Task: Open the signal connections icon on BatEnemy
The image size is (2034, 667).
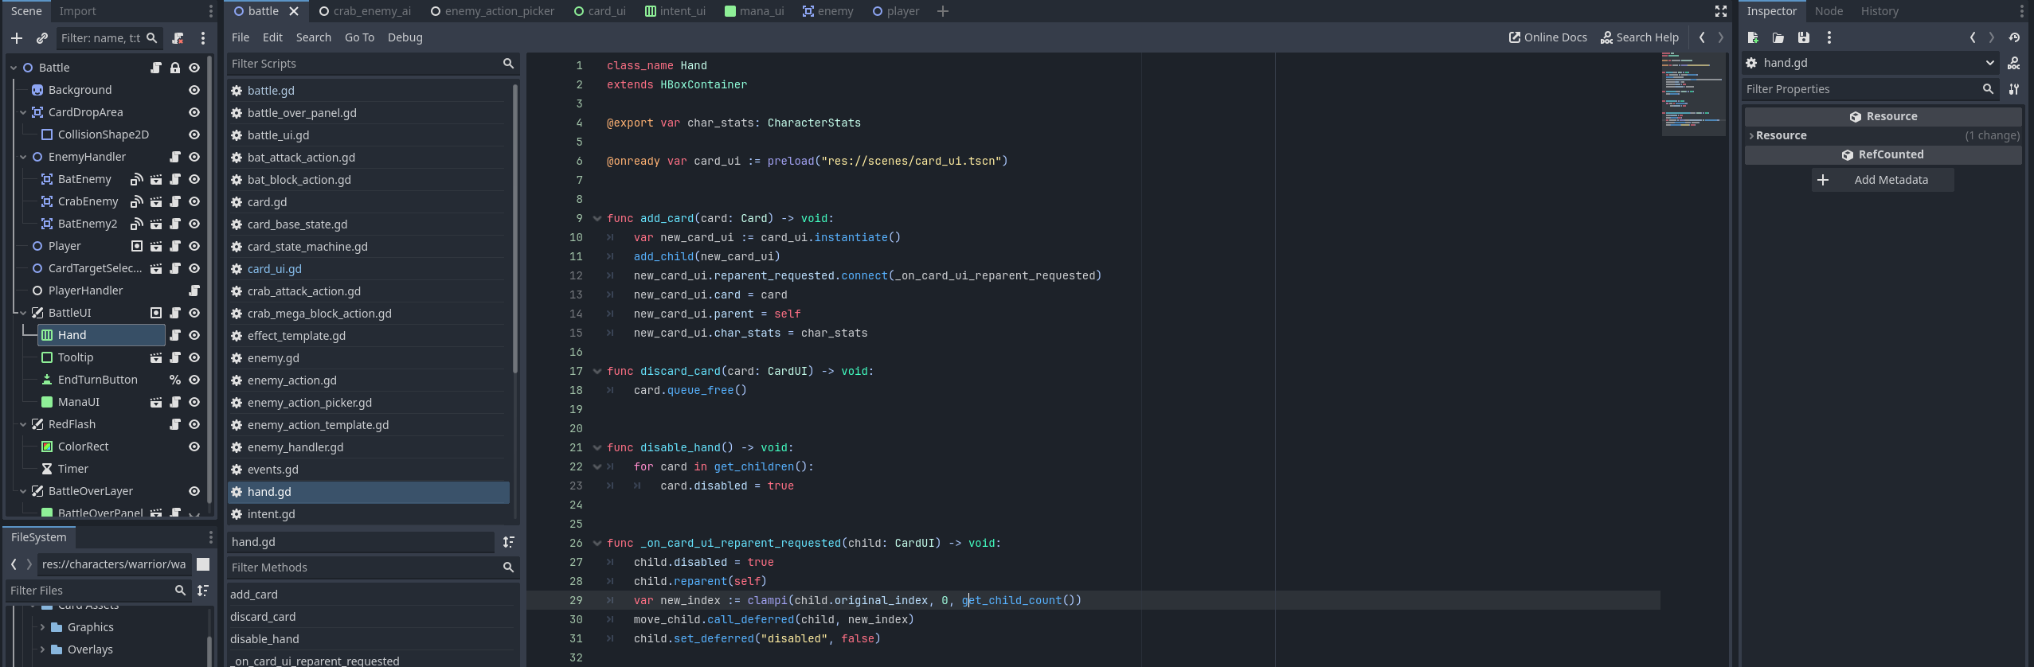Action: click(x=137, y=179)
